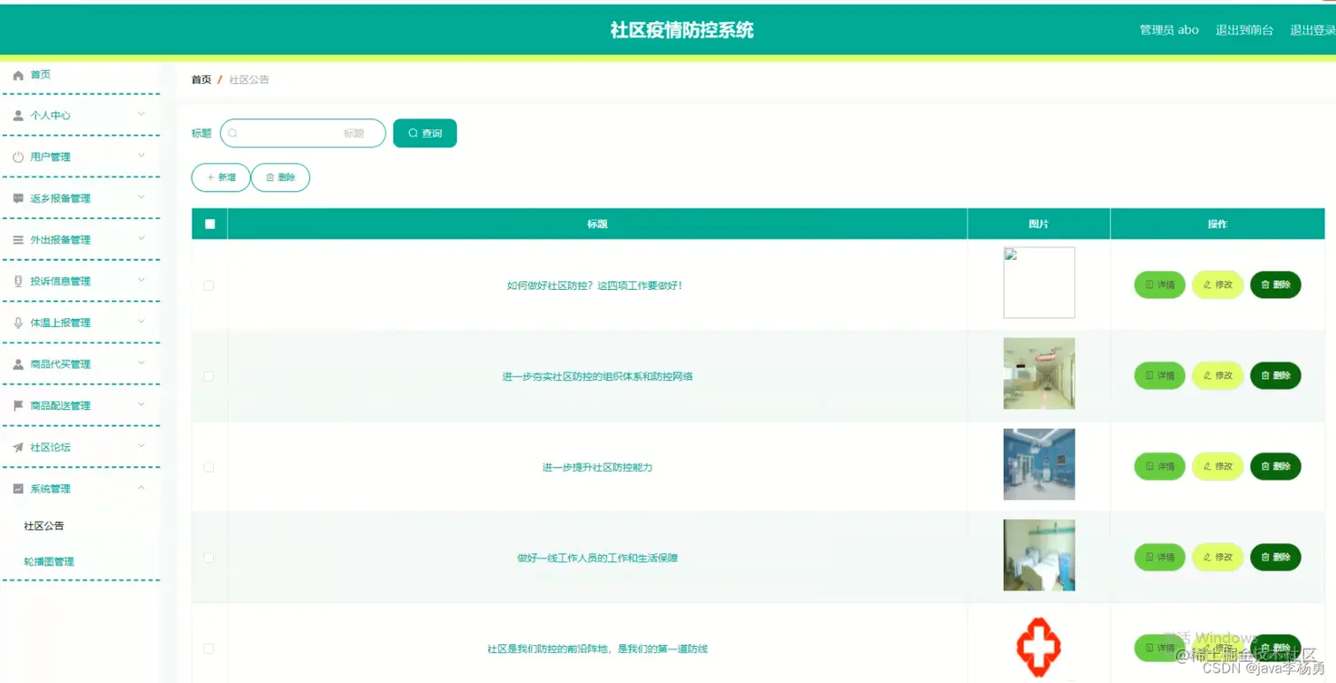This screenshot has width=1336, height=683.
Task: Open the 用户管理 sidebar menu label
Action: (50, 157)
